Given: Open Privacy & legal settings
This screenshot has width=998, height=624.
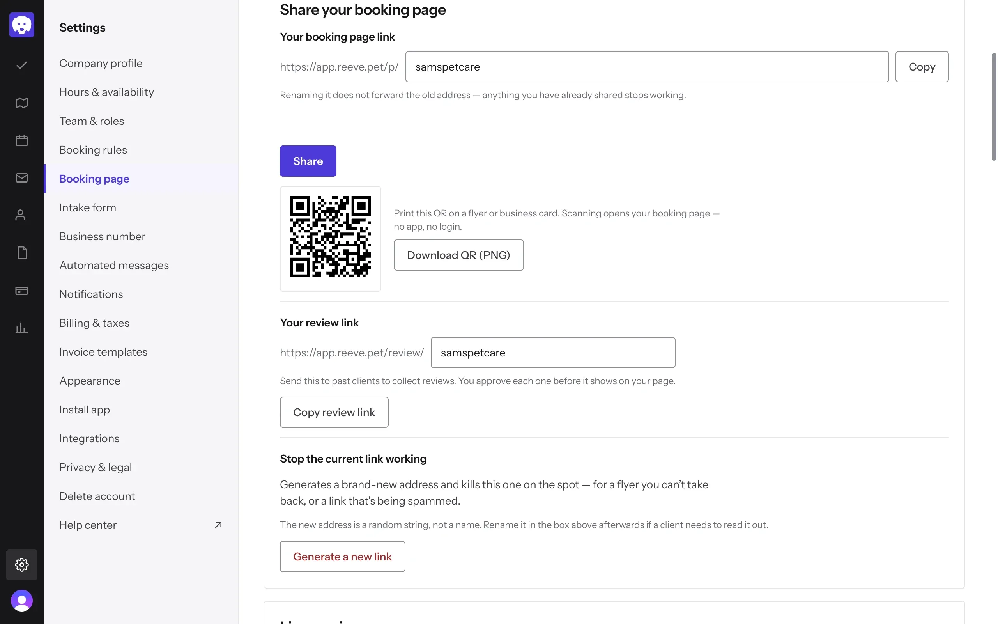Looking at the screenshot, I should point(141,468).
